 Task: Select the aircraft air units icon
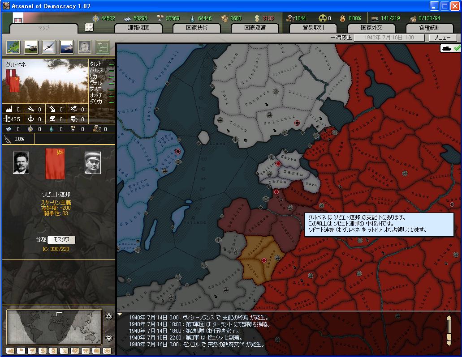tap(49, 47)
